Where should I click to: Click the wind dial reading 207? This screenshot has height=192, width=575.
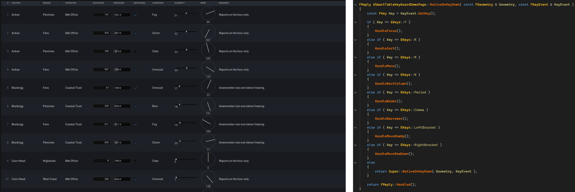[x=208, y=32]
